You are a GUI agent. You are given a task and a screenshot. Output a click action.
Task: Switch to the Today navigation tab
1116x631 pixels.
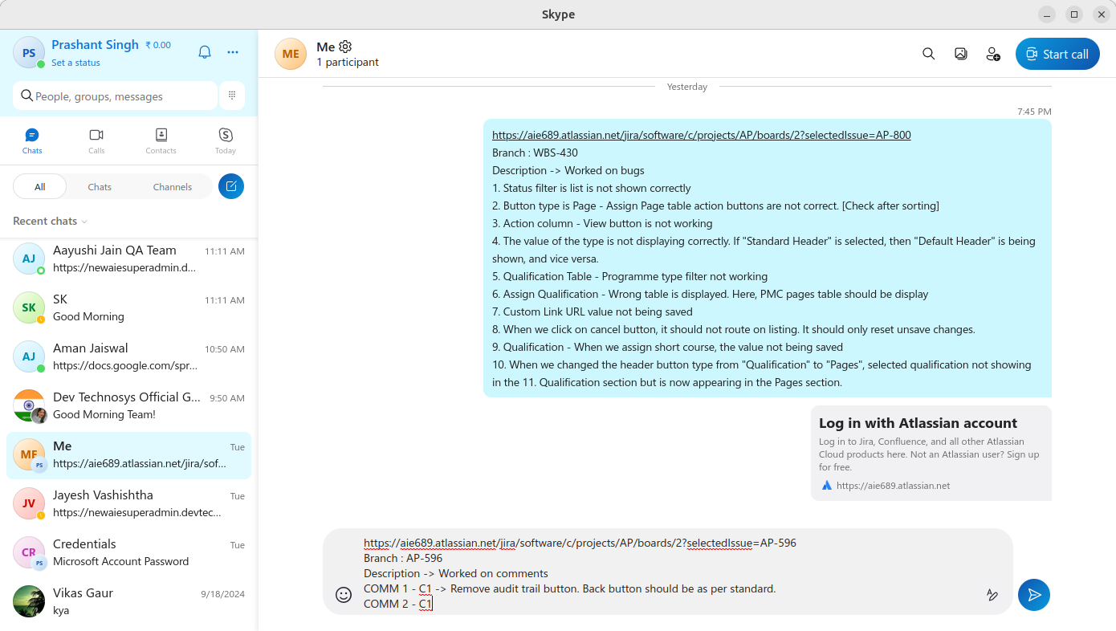226,140
